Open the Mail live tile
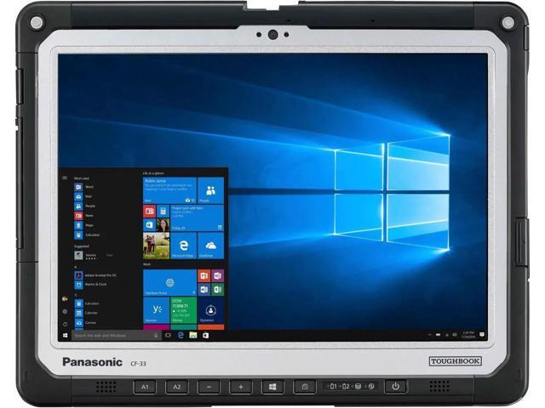 pyautogui.click(x=169, y=190)
